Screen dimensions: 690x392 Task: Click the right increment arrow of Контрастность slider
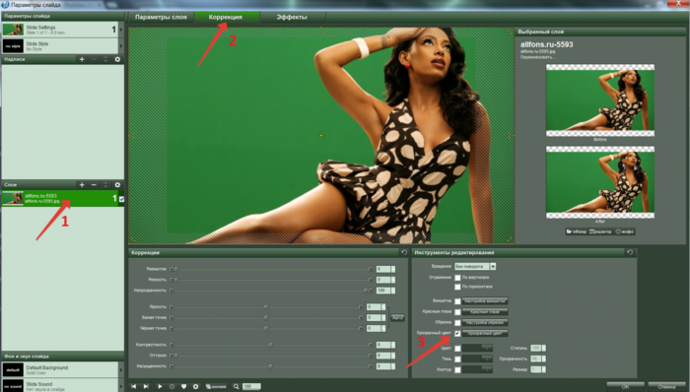click(370, 345)
